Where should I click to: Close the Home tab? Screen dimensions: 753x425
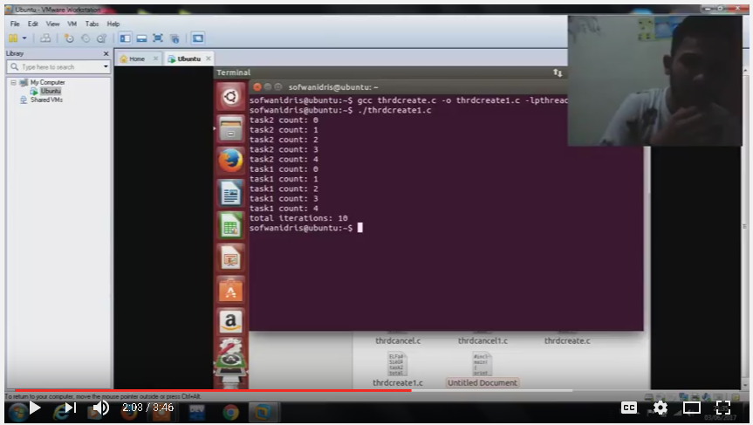click(x=155, y=58)
